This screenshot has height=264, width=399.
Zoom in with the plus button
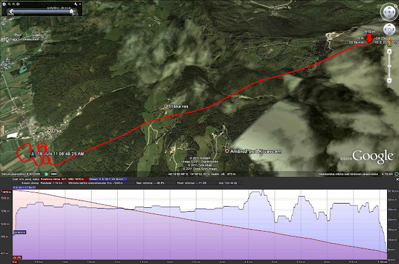coord(389,52)
